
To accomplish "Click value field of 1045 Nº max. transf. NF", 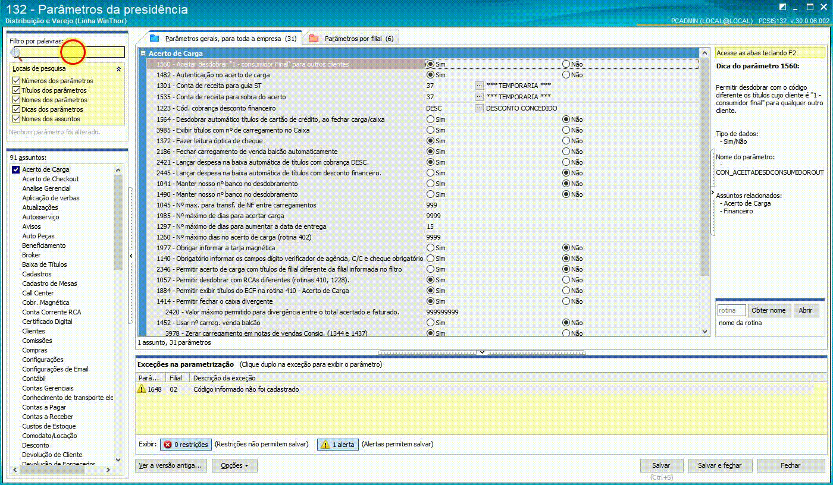I will pos(562,205).
